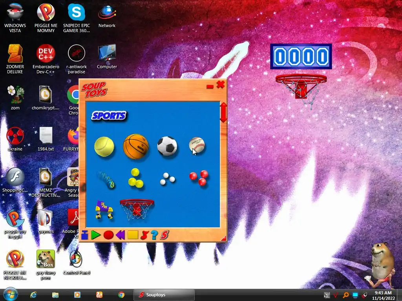Select the chomikrypt file icon
The image size is (402, 301).
pos(46,98)
